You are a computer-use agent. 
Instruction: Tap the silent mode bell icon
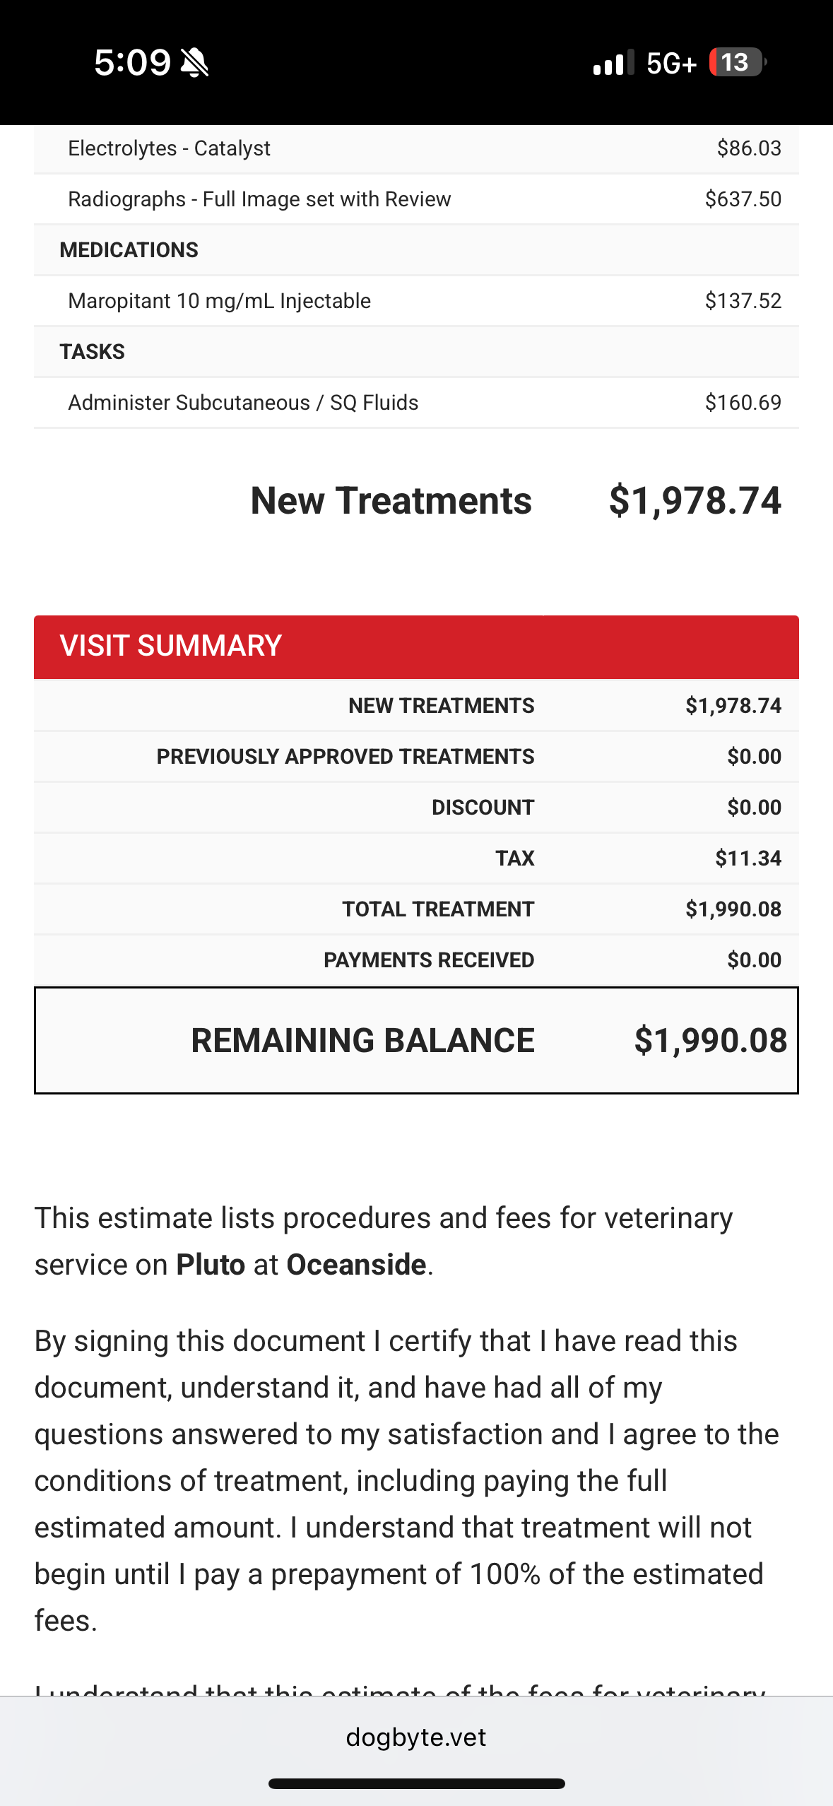[194, 63]
